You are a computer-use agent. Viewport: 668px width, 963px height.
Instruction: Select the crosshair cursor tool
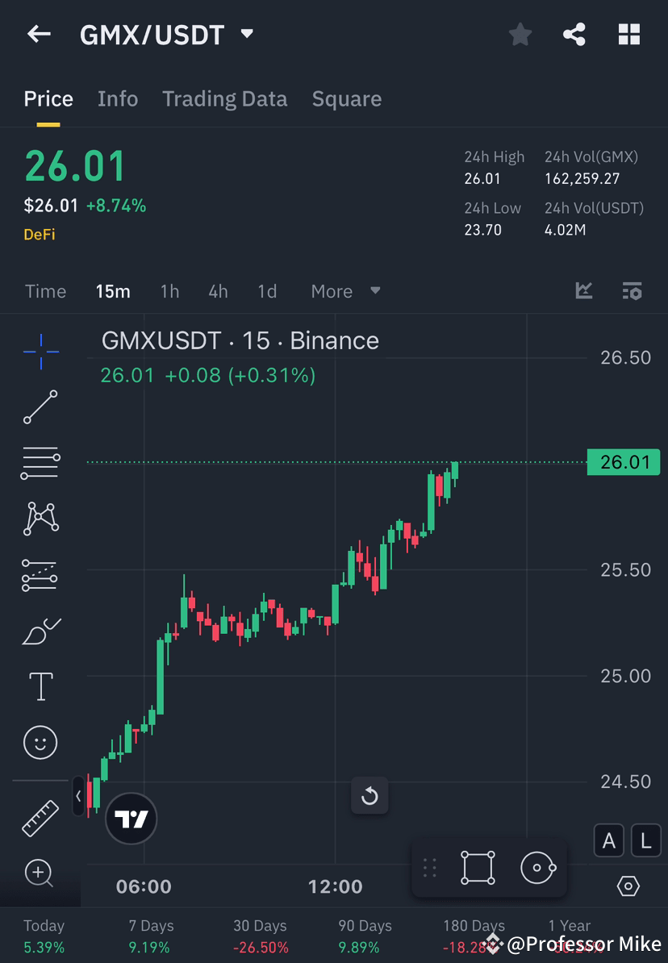point(40,351)
